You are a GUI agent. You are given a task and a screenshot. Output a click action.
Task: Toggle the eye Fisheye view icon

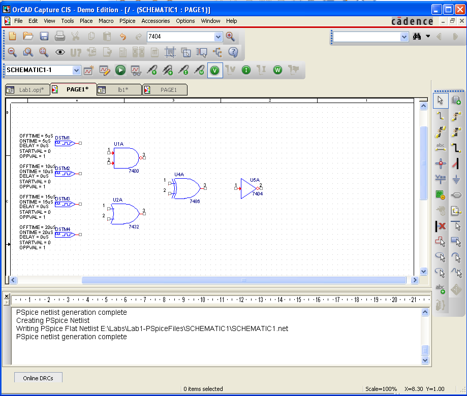pyautogui.click(x=60, y=52)
